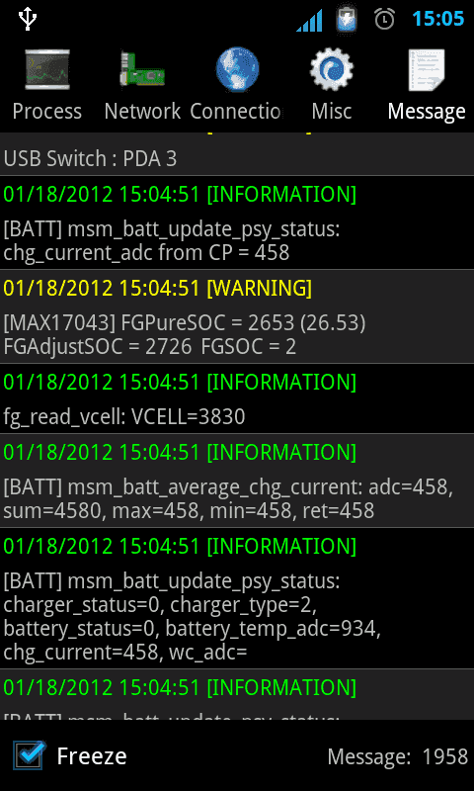Switch to the Process tab label
This screenshot has width=474, height=791.
[47, 111]
